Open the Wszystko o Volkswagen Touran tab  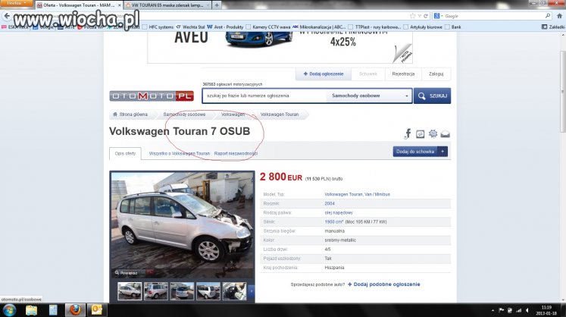pos(180,154)
